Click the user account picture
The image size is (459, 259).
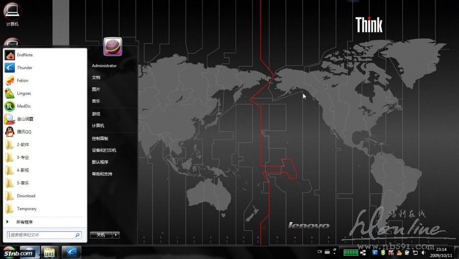pyautogui.click(x=113, y=46)
